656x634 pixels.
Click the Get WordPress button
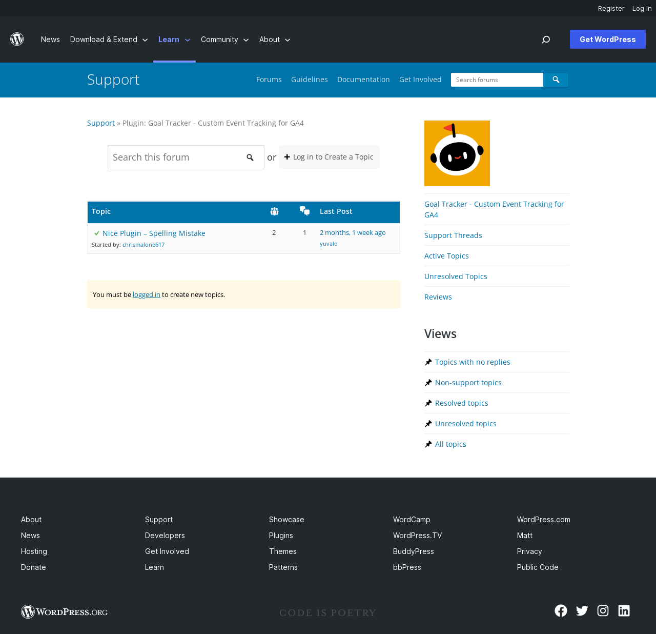click(608, 39)
